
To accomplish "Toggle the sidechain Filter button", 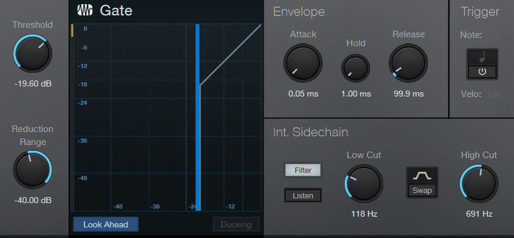I will point(303,171).
